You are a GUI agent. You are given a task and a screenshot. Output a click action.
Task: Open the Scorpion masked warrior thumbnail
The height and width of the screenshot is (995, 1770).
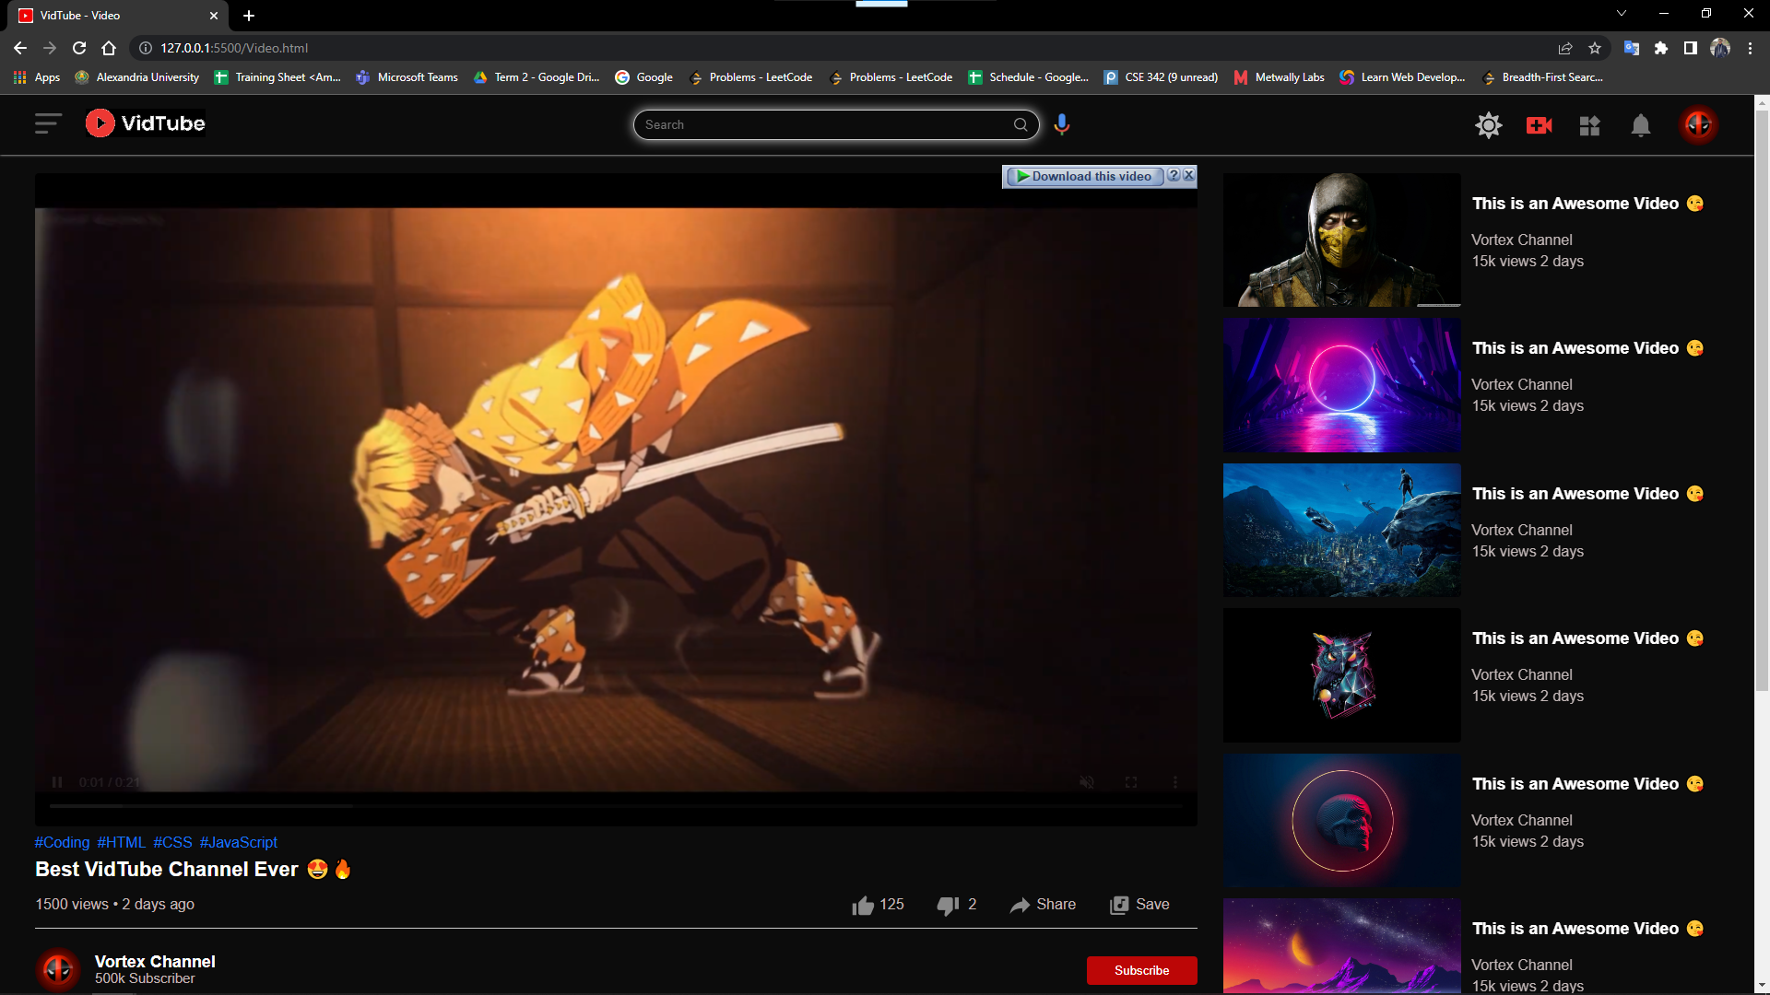[x=1341, y=240]
